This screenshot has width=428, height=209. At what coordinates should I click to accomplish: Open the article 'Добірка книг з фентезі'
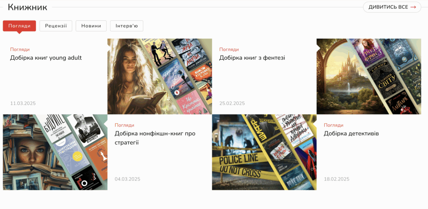click(252, 58)
